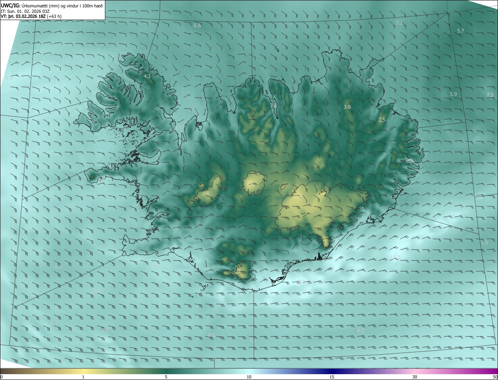Click the '0' tick on the colour scale
The image size is (498, 380).
point(2,377)
